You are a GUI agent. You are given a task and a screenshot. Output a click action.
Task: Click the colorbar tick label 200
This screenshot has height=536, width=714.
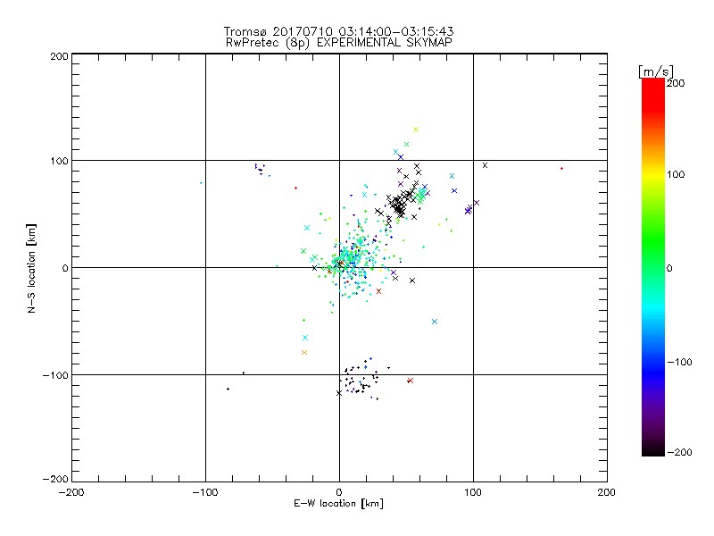676,83
